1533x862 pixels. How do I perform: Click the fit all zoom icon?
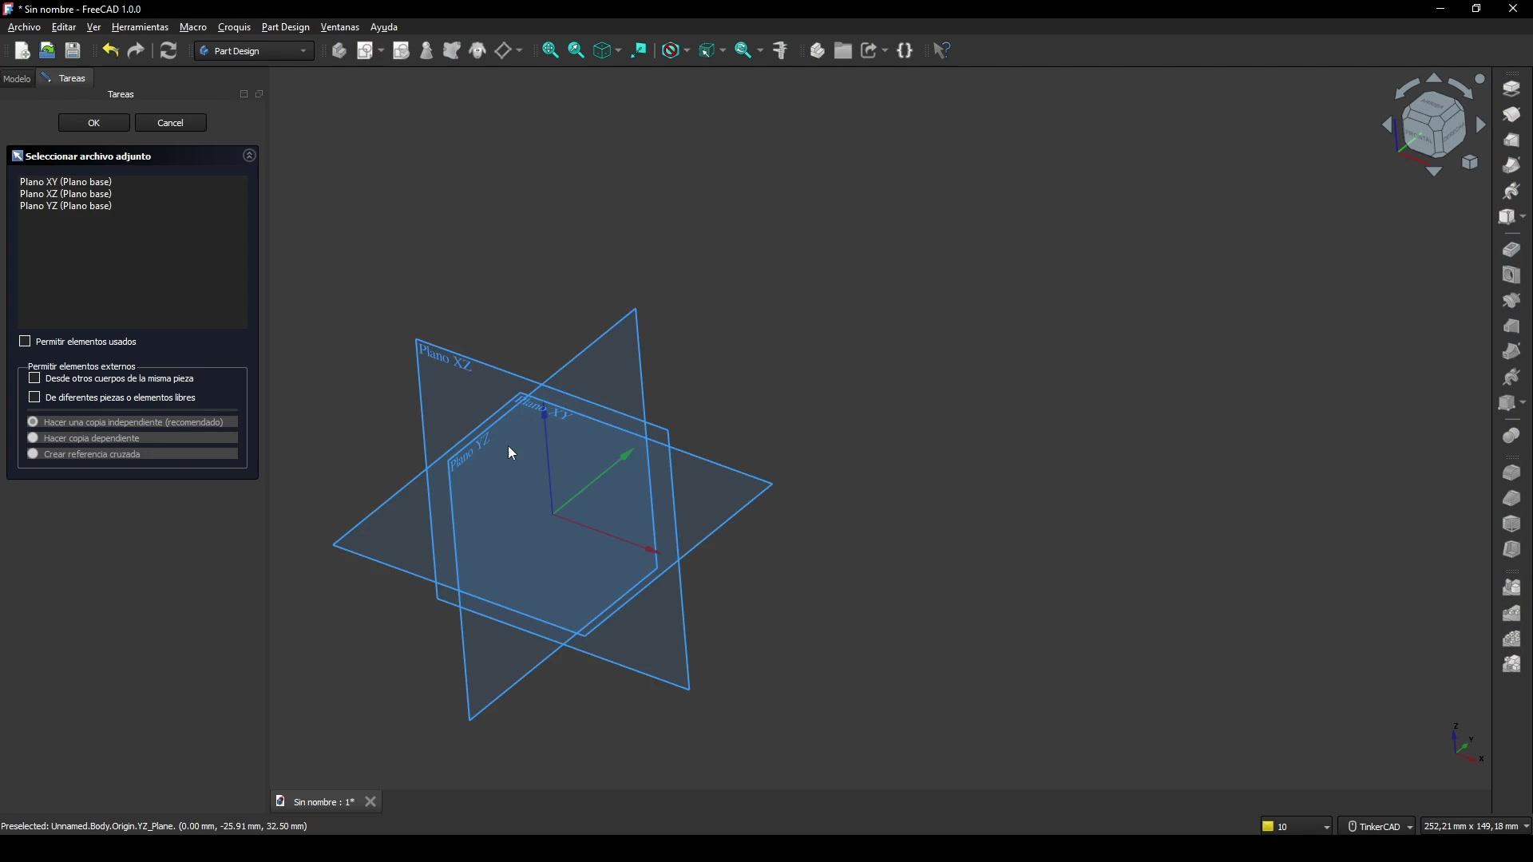tap(551, 51)
